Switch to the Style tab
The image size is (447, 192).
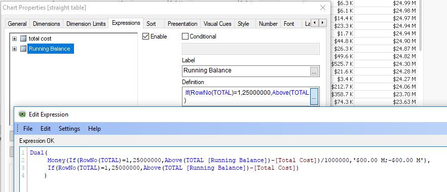click(243, 24)
